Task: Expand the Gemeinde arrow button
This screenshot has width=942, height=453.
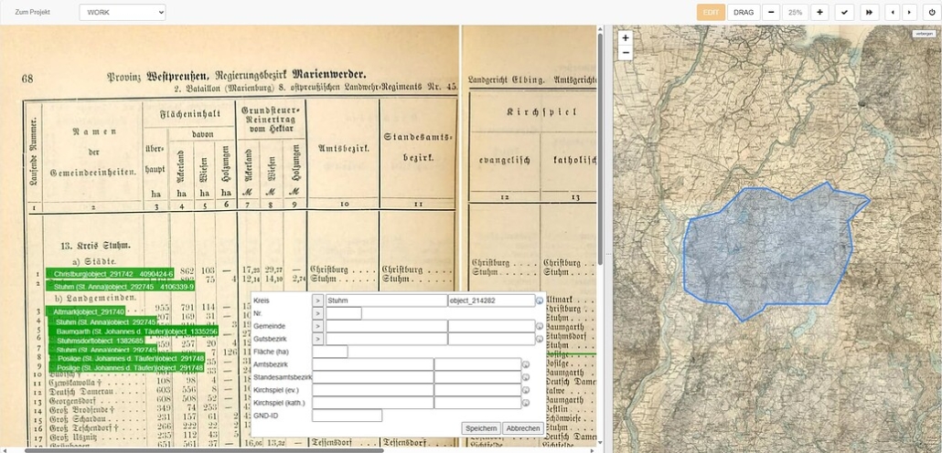Action: point(317,326)
